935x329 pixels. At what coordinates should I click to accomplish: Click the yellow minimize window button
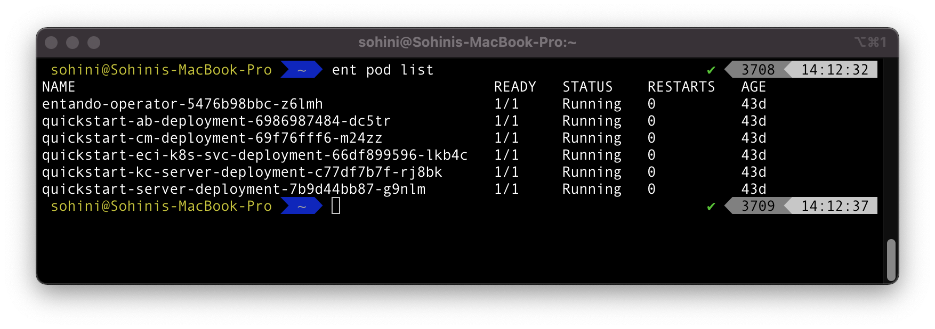(72, 43)
